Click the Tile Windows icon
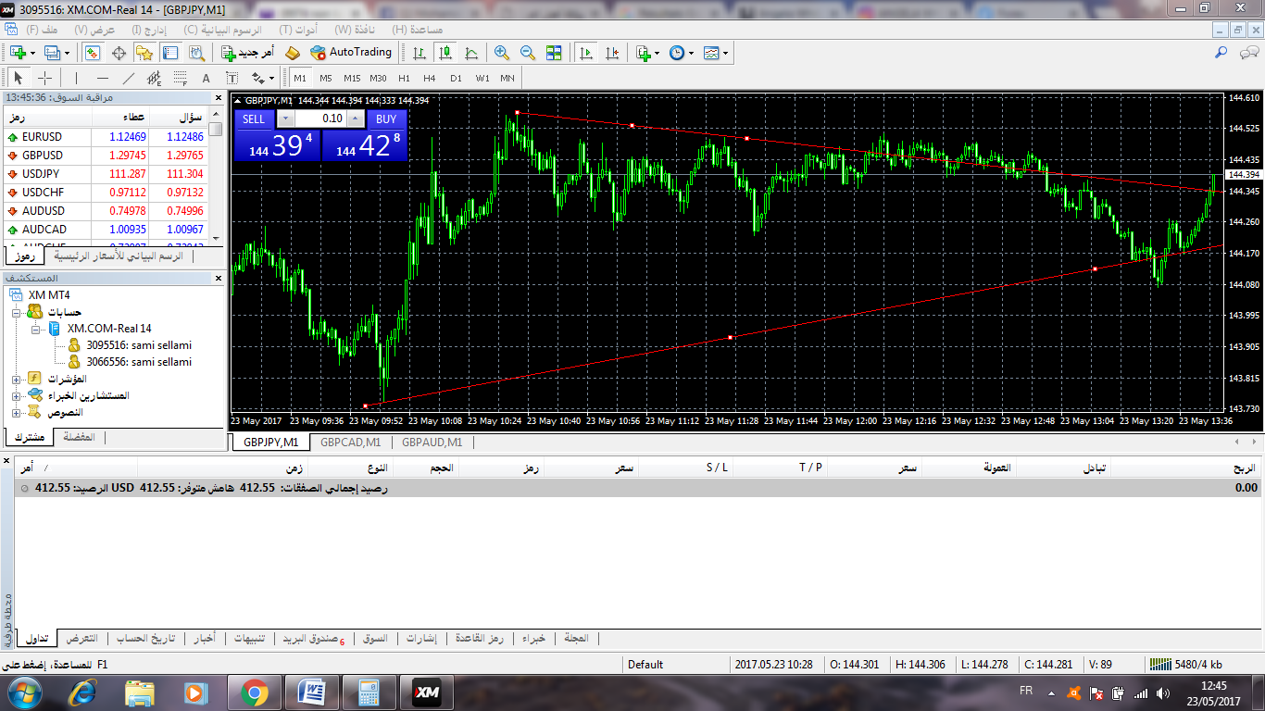Image resolution: width=1265 pixels, height=711 pixels. point(554,53)
